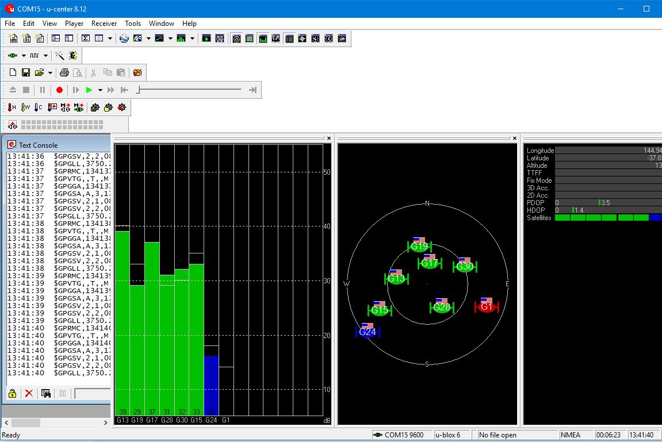Screen dimensions: 662x442
Task: Toggle the satellite level bars docking window
Action: pyautogui.click(x=263, y=39)
